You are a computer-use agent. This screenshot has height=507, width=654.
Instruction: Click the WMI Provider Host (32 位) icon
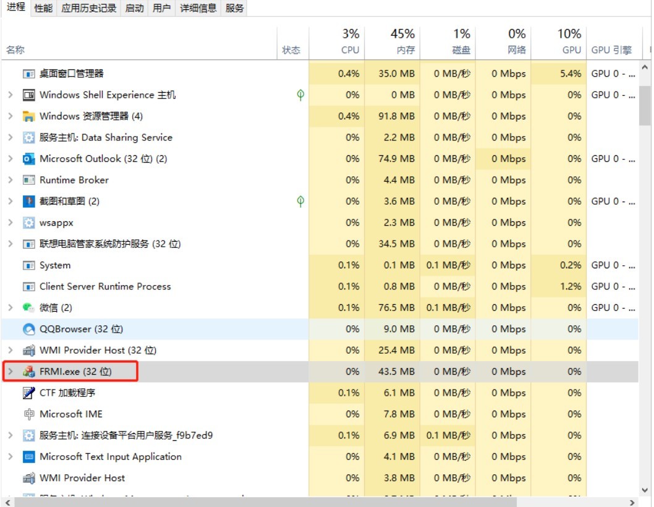pos(28,351)
